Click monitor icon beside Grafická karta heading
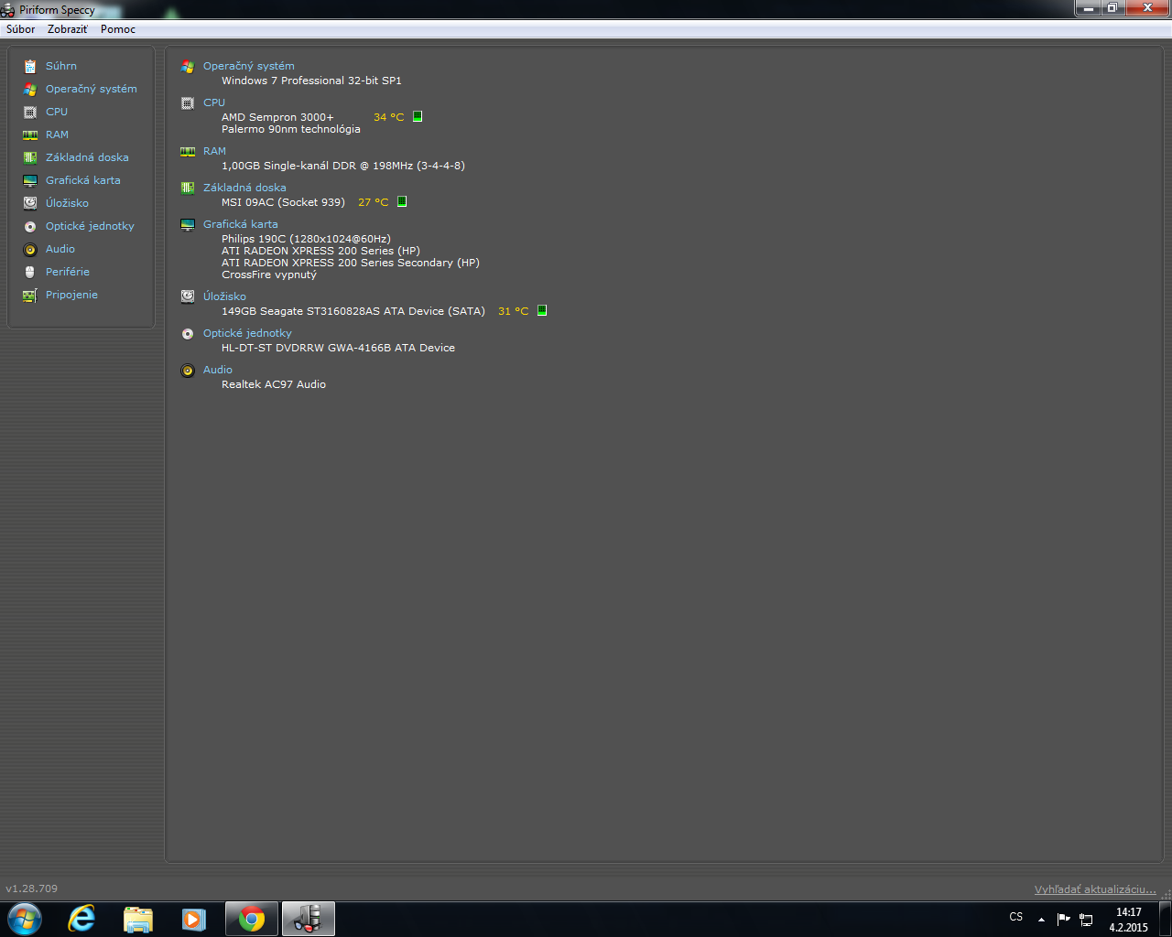The image size is (1172, 937). pos(188,224)
